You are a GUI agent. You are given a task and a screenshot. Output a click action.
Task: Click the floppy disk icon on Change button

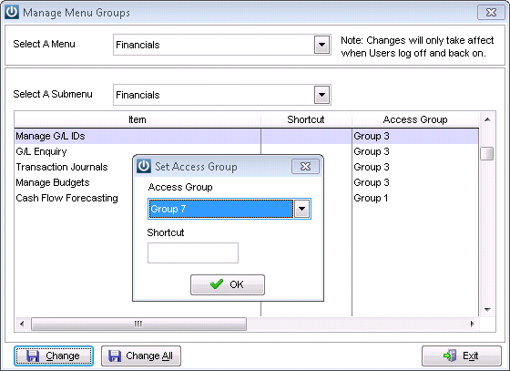tap(33, 356)
